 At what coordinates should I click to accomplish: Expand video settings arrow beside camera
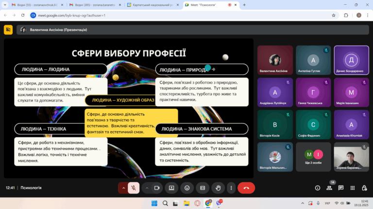click(147, 188)
